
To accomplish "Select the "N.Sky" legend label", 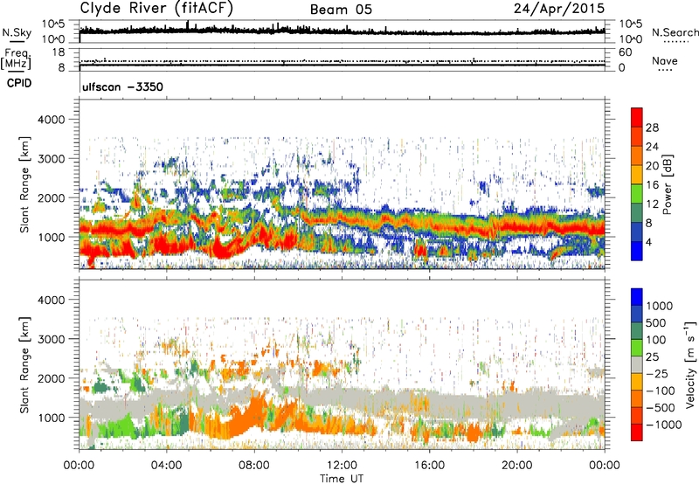I will (x=17, y=32).
